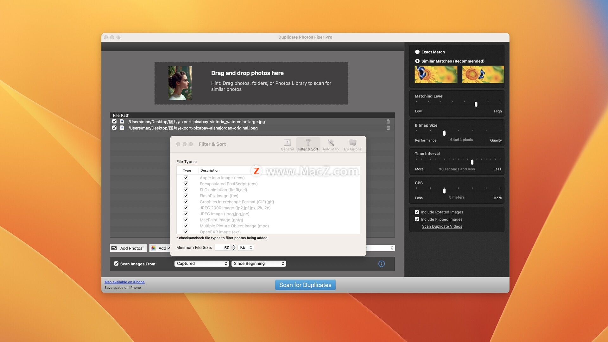Click the GPS slider handle
Screen dimensions: 608x342
444,191
